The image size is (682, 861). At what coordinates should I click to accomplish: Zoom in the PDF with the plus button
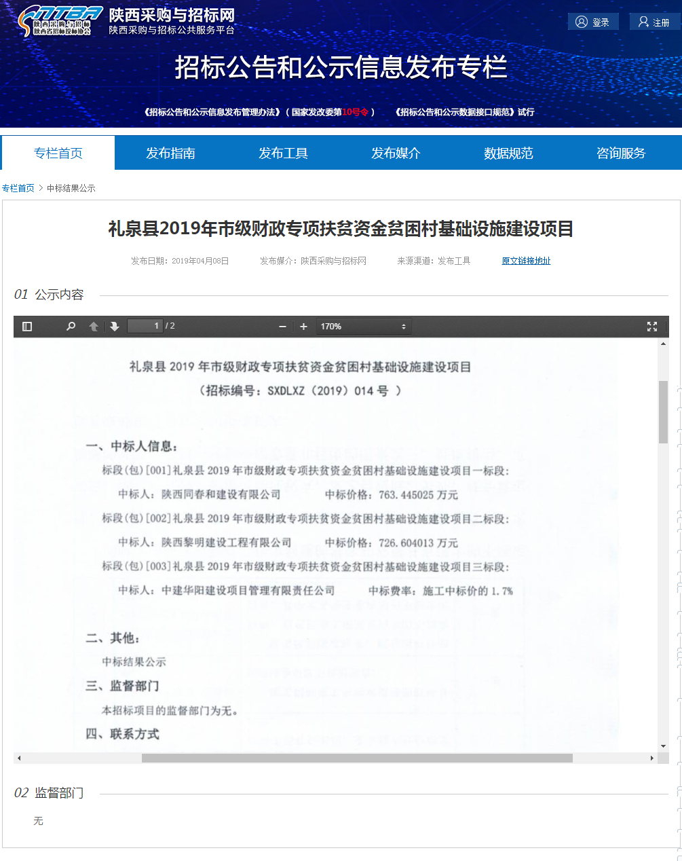click(x=303, y=327)
